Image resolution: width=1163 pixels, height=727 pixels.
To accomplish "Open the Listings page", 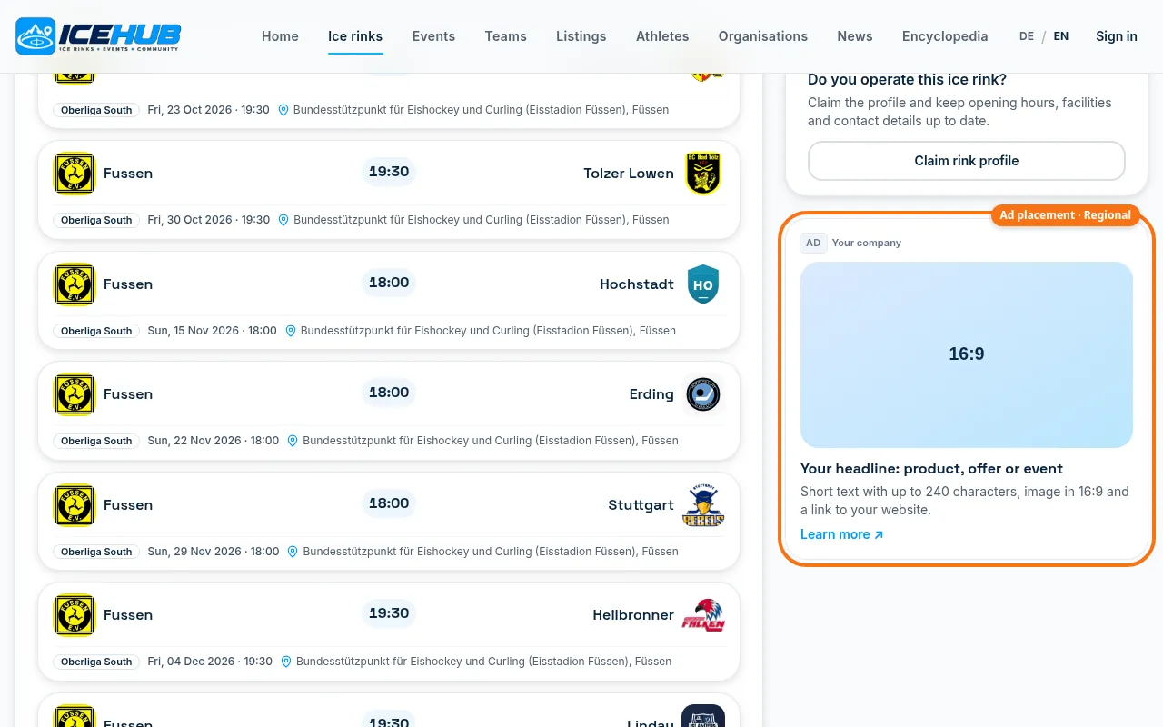I will coord(581,36).
